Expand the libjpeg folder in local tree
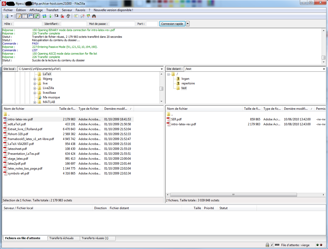328x249 pixels. 35,79
